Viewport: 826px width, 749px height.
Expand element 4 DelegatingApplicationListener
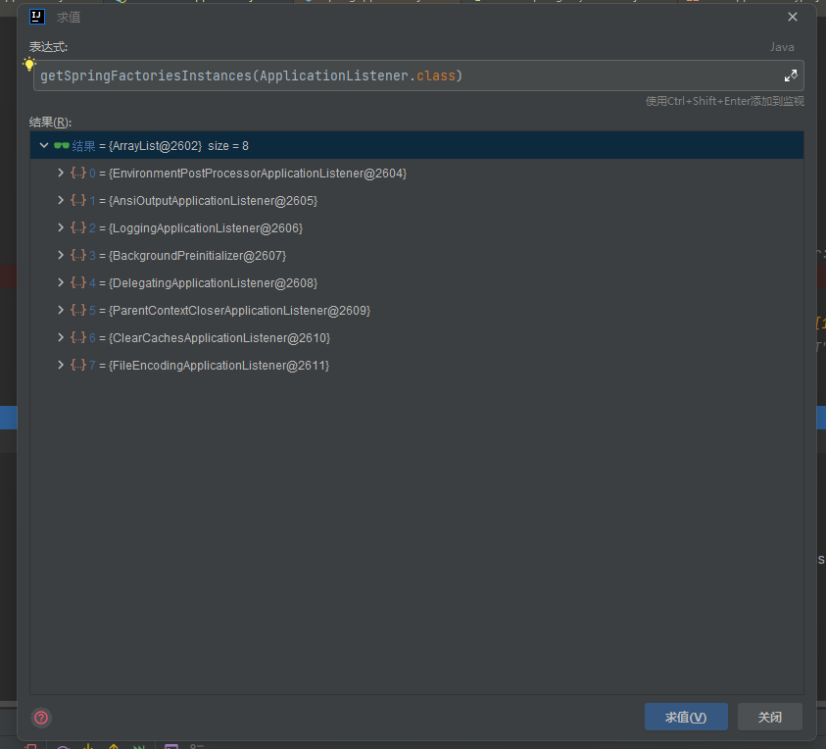click(61, 282)
